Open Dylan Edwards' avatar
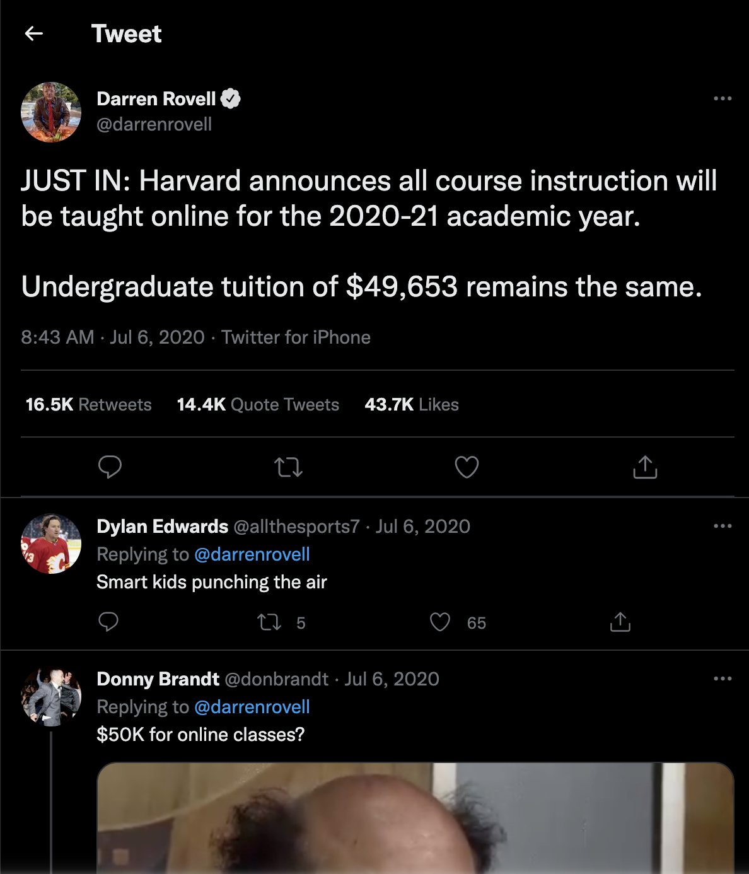The width and height of the screenshot is (749, 874). (x=51, y=544)
